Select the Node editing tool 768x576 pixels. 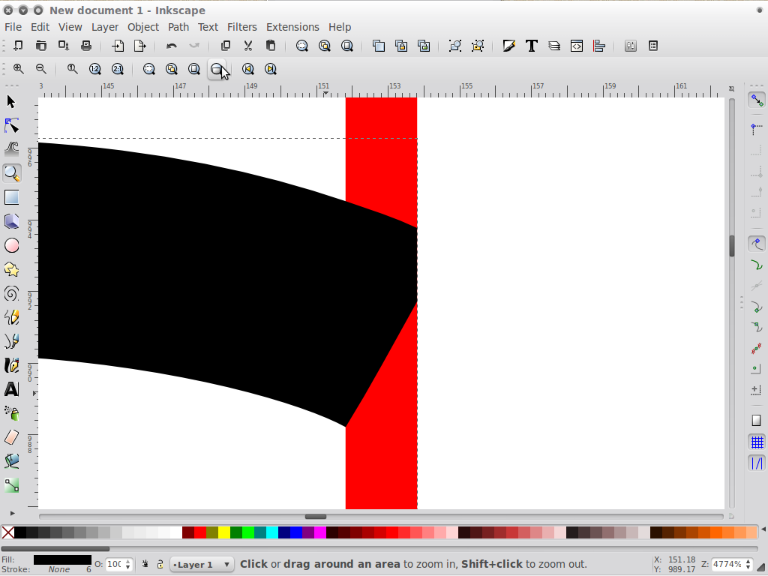[x=12, y=125]
